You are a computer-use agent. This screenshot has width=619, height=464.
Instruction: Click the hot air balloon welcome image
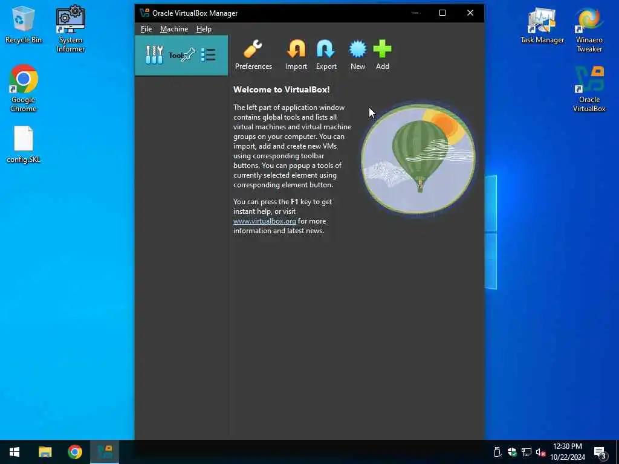click(418, 159)
